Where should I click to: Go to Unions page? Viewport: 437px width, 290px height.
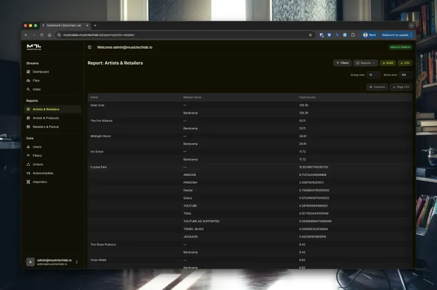click(x=38, y=164)
